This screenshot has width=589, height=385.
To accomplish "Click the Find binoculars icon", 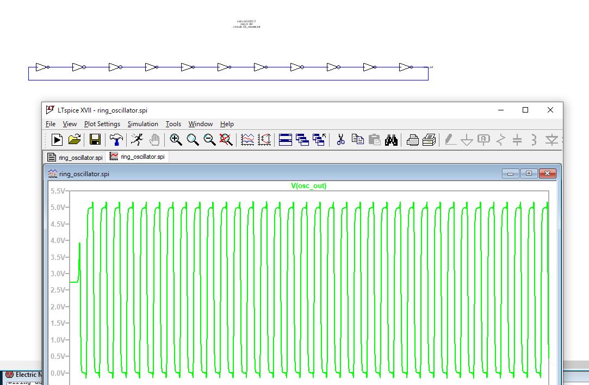I will pos(391,140).
